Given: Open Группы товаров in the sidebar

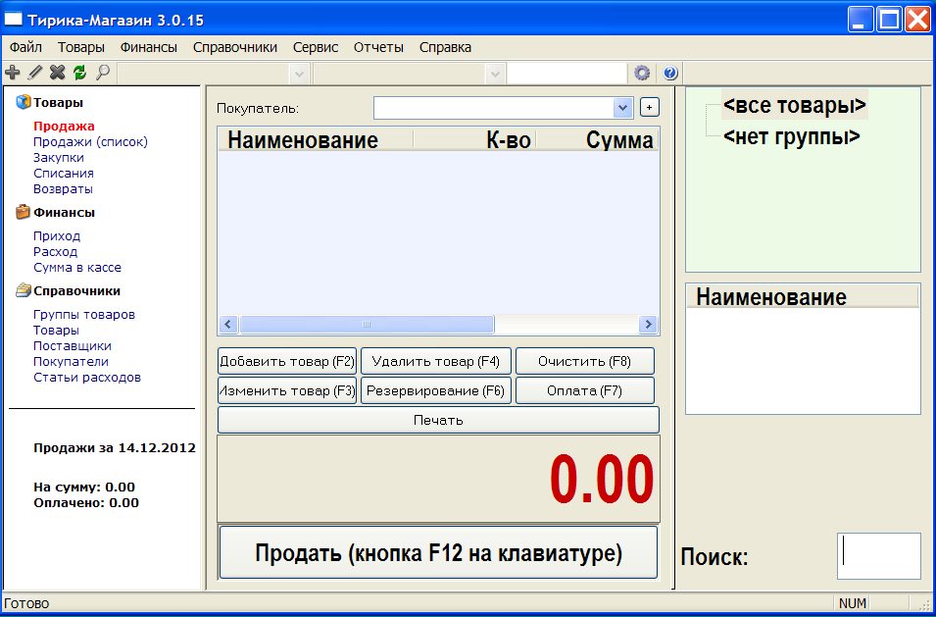Looking at the screenshot, I should pyautogui.click(x=84, y=314).
